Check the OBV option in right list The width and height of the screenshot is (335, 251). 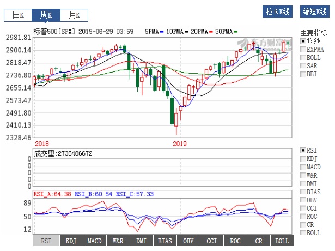[x=303, y=200]
